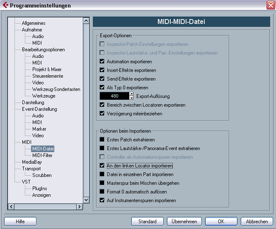Screen dimensions: 276x229
Task: Increase Export-Auflösung with up arrow
Action: click(131, 94)
